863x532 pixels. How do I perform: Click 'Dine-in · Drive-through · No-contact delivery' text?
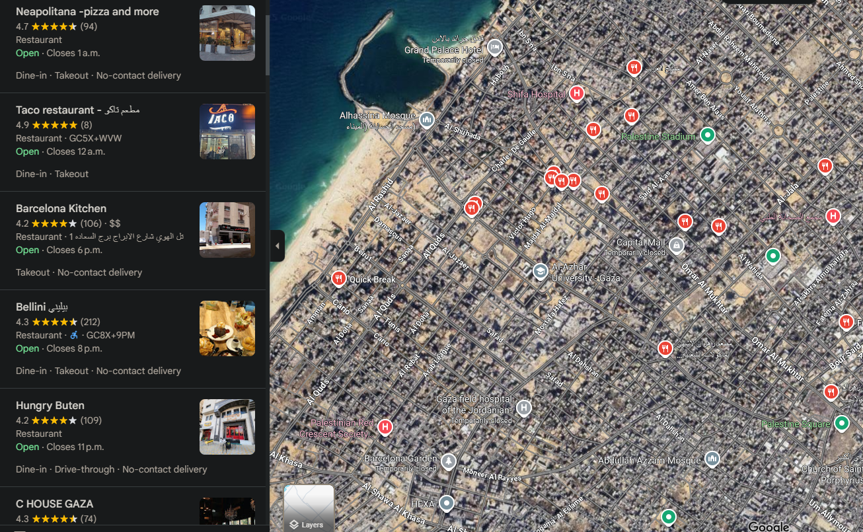111,469
